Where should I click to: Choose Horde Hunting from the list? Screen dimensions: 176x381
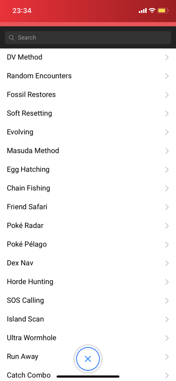[88, 282]
